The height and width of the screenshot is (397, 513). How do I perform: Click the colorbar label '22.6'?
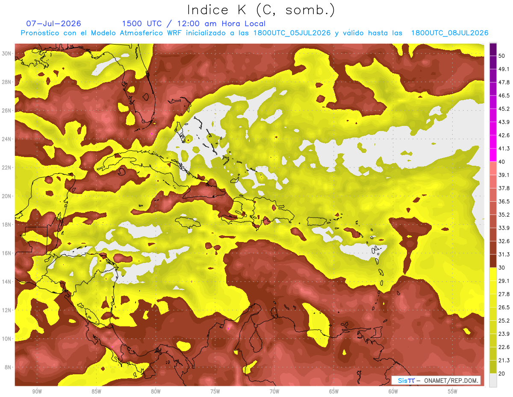504,347
